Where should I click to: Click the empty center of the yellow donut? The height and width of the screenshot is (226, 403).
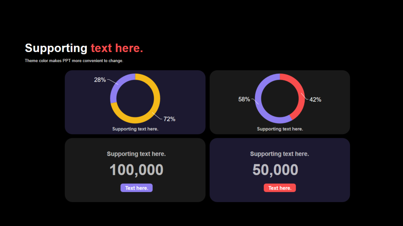pos(135,98)
